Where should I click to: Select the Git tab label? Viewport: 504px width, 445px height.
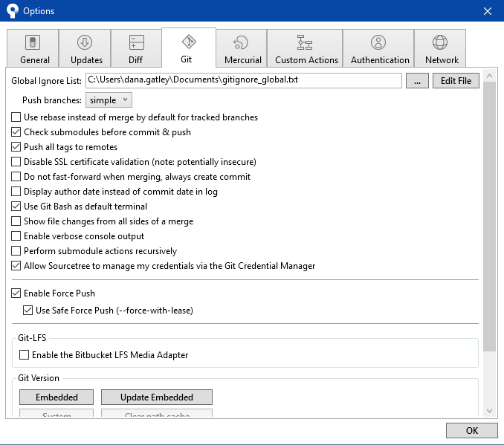[187, 59]
